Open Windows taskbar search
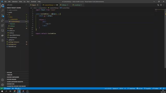 pos(6,91)
